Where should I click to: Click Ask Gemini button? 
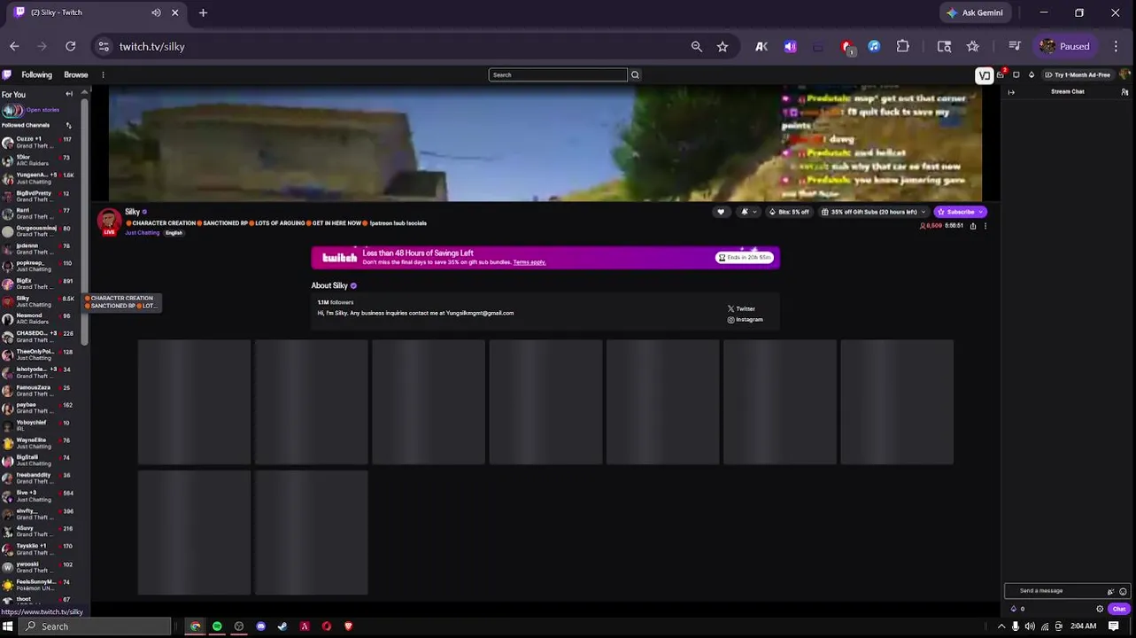pos(975,12)
